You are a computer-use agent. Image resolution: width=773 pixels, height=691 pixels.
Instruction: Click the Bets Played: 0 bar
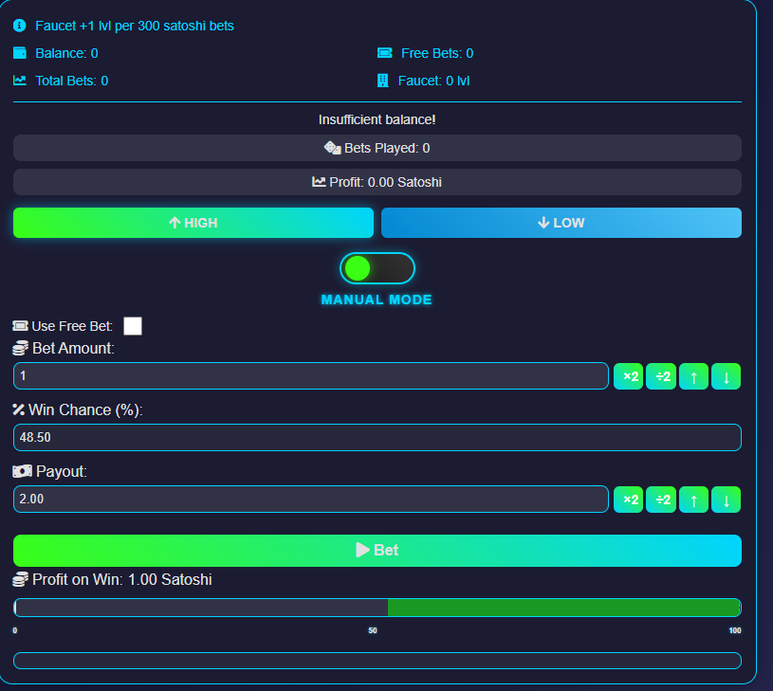tap(377, 148)
